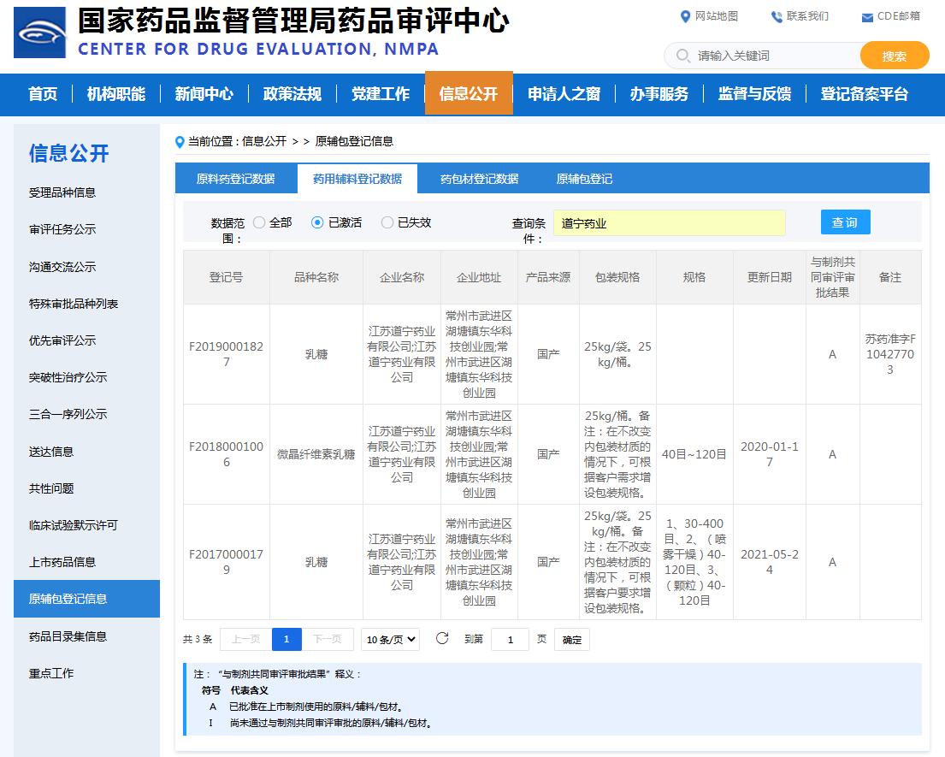
Task: Select the 全部 radio button
Action: [259, 222]
